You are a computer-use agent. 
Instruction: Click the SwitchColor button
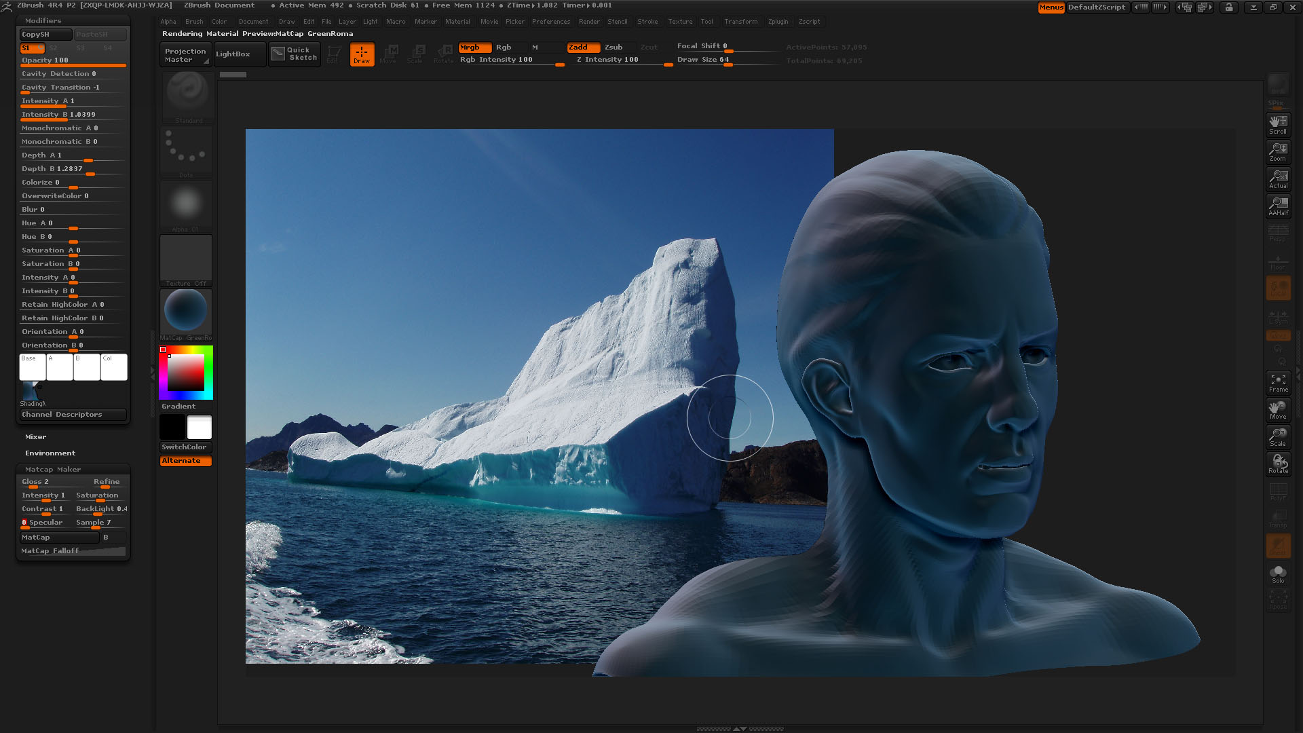[x=185, y=447]
